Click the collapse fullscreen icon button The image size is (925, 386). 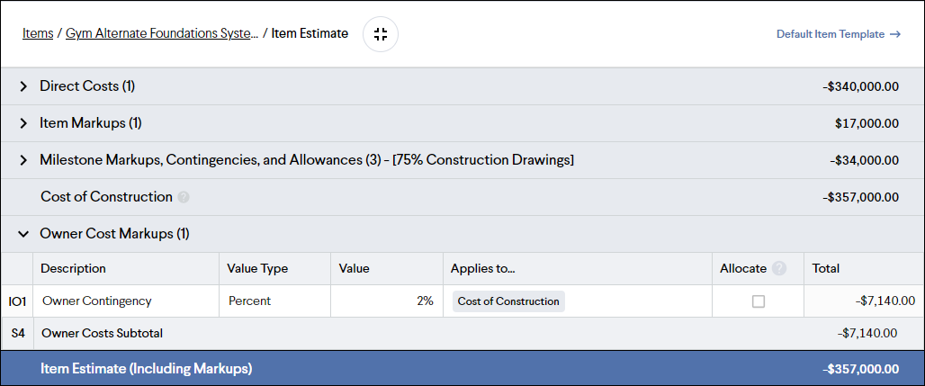381,34
